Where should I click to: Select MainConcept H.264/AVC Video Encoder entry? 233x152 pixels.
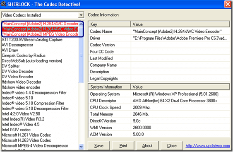[x=41, y=29]
